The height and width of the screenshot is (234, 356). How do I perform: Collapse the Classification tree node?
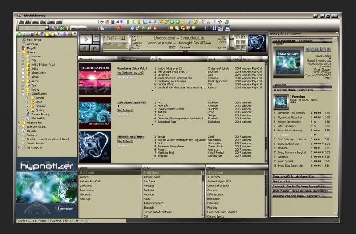[23, 94]
